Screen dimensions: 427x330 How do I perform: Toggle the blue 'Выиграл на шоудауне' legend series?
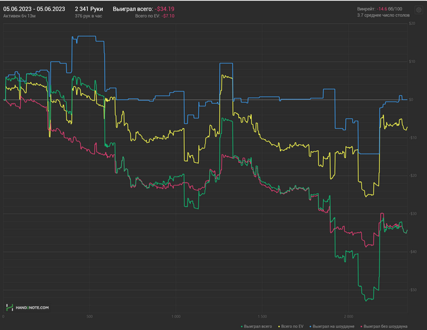pyautogui.click(x=332, y=326)
